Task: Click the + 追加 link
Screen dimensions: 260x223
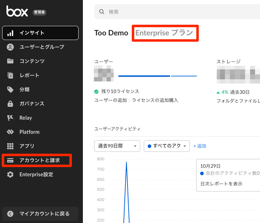Action: pos(200,146)
